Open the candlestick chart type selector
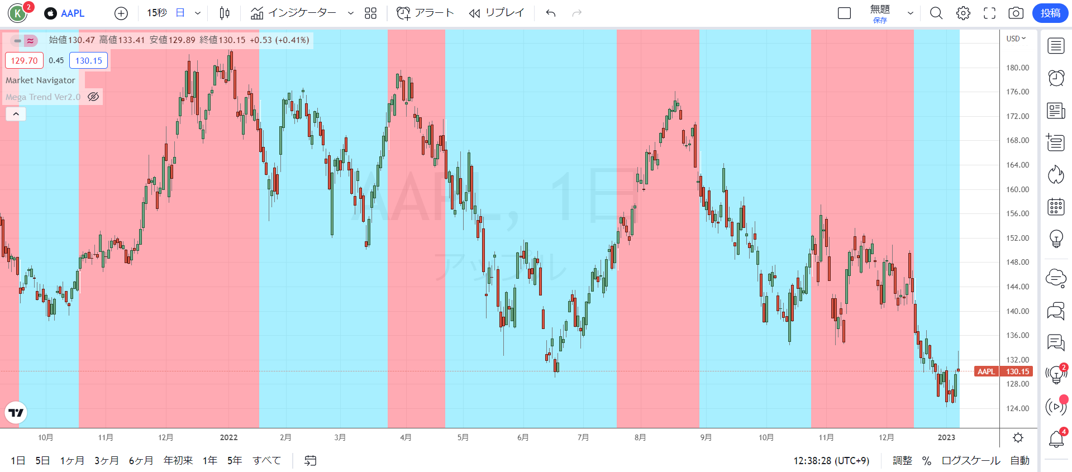Viewport: 1072px width, 472px height. [225, 13]
